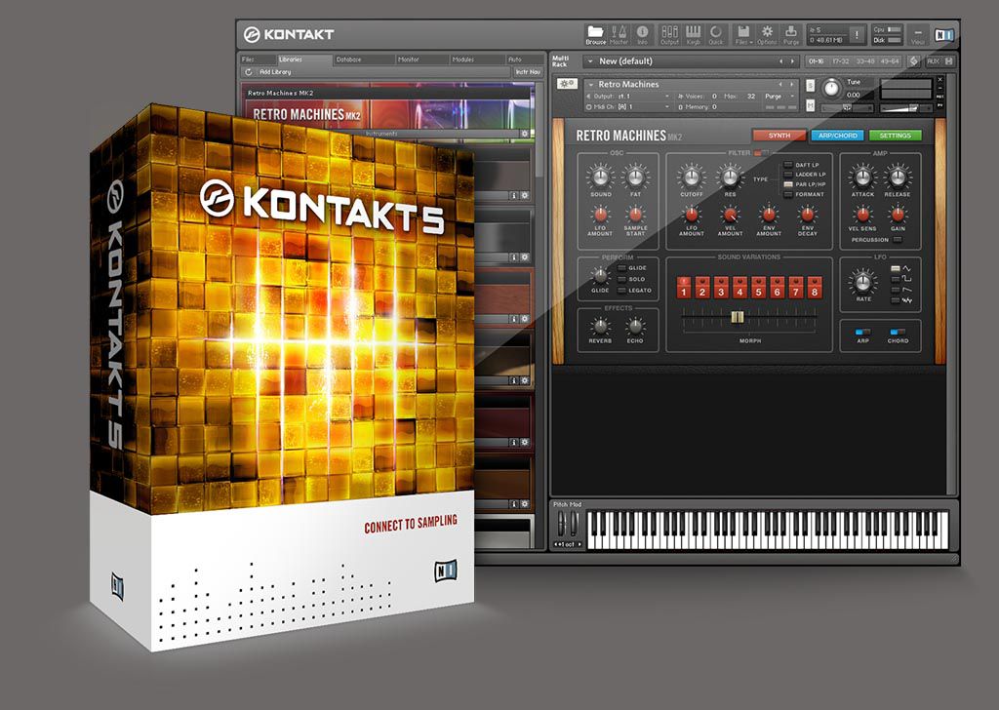Click the Purge icon in toolbar
Viewport: 999px width, 710px height.
(790, 34)
